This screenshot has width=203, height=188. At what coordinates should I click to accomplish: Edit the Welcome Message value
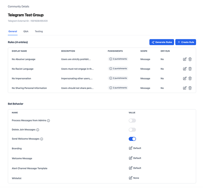[x=131, y=158]
